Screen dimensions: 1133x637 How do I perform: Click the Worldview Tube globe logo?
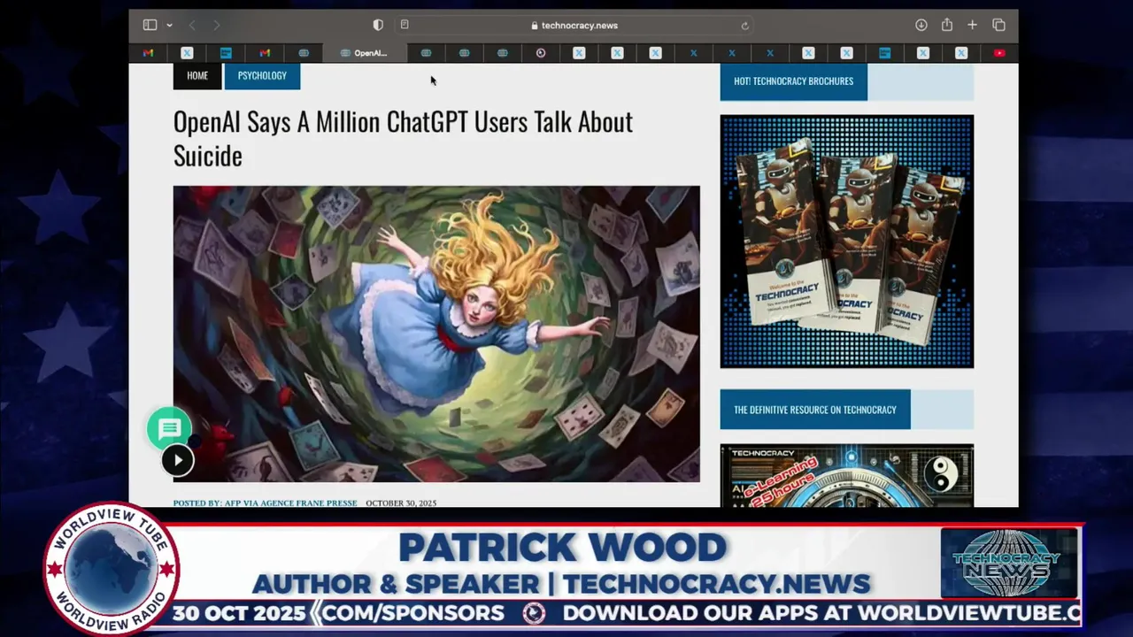click(x=112, y=571)
